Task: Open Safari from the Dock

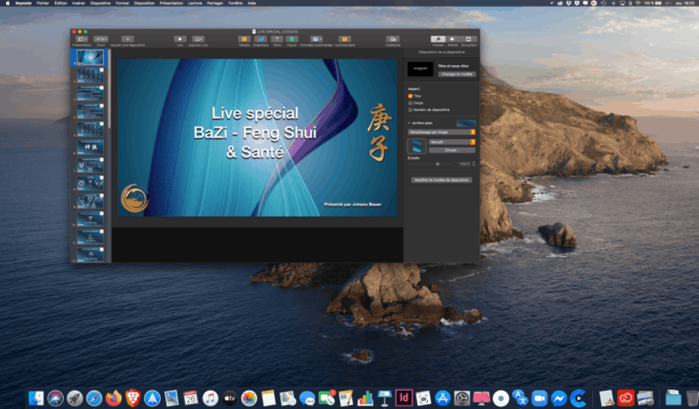Action: tap(94, 399)
